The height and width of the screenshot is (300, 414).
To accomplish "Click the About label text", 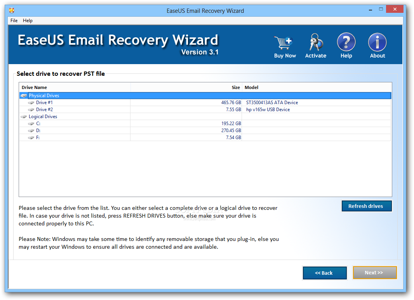I will (x=377, y=56).
